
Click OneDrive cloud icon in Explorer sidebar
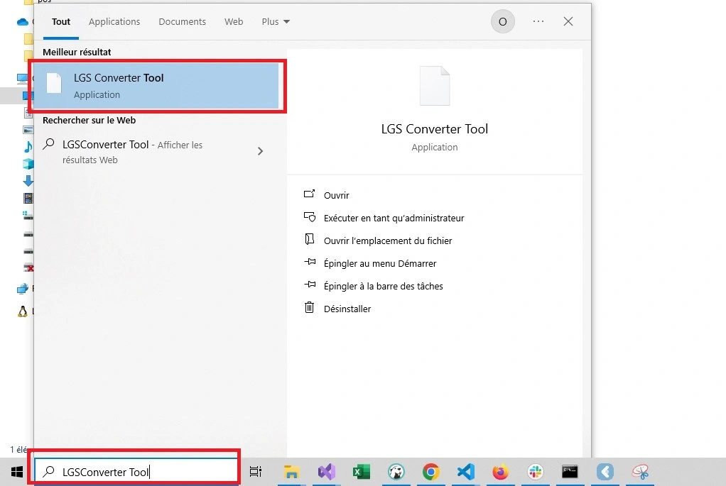[22, 22]
